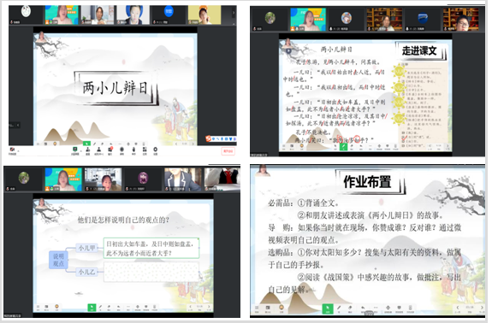Screen dimensions: 492x323
Task: Select the green pointer tool in homework slide toolbar
Action: pyautogui.click(x=327, y=308)
